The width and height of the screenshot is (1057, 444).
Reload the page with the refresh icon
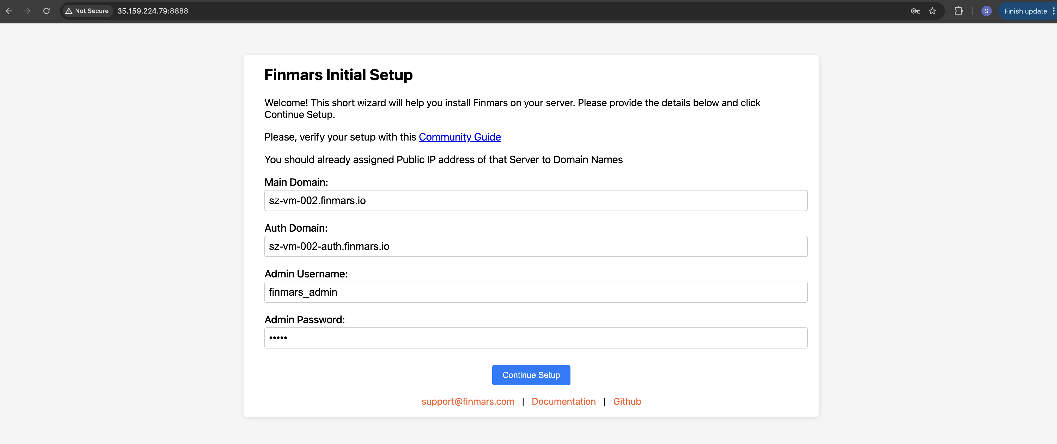point(46,11)
